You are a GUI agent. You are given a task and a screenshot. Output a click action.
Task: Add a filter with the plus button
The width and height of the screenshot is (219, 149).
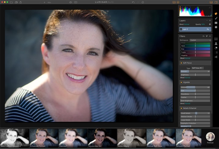click(210, 36)
